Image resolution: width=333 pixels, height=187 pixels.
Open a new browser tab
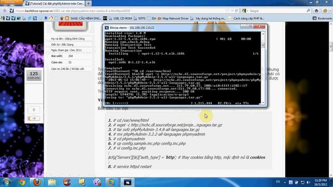point(88,4)
